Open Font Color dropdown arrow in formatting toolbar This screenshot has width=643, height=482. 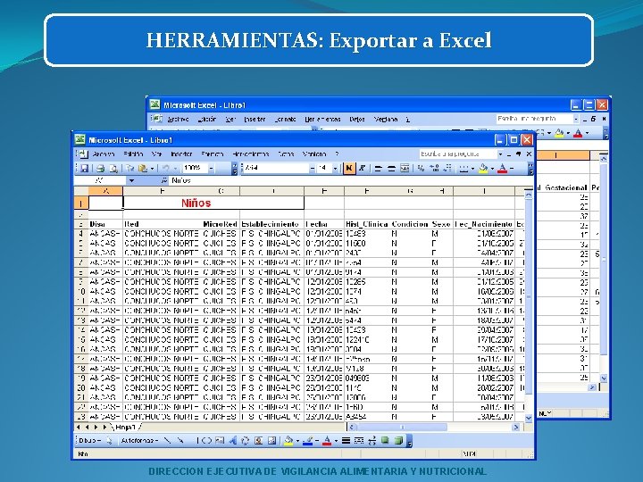pos(512,169)
